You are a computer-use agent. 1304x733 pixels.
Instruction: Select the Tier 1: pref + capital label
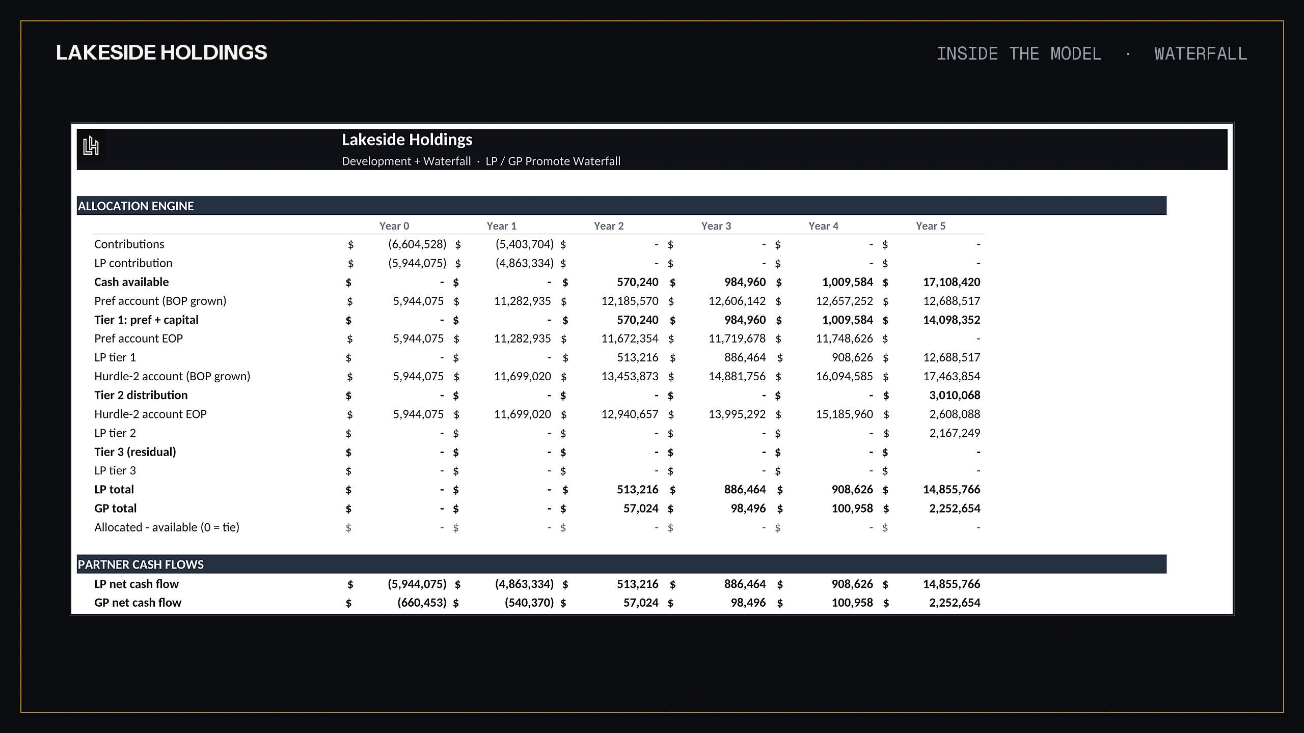point(146,319)
